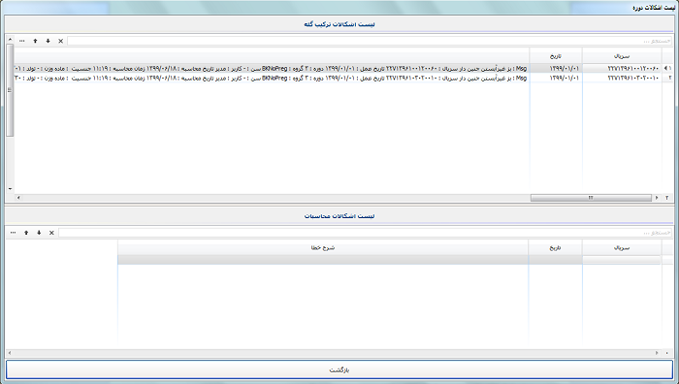Clear the herd composition search with the X icon

tap(60, 41)
